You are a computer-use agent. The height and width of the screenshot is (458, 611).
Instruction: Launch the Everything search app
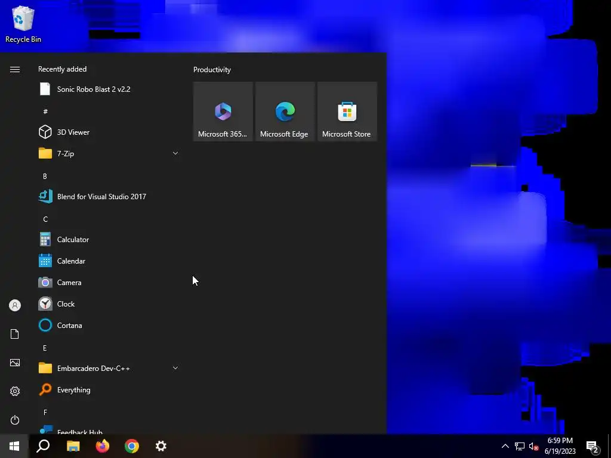[x=109, y=390]
